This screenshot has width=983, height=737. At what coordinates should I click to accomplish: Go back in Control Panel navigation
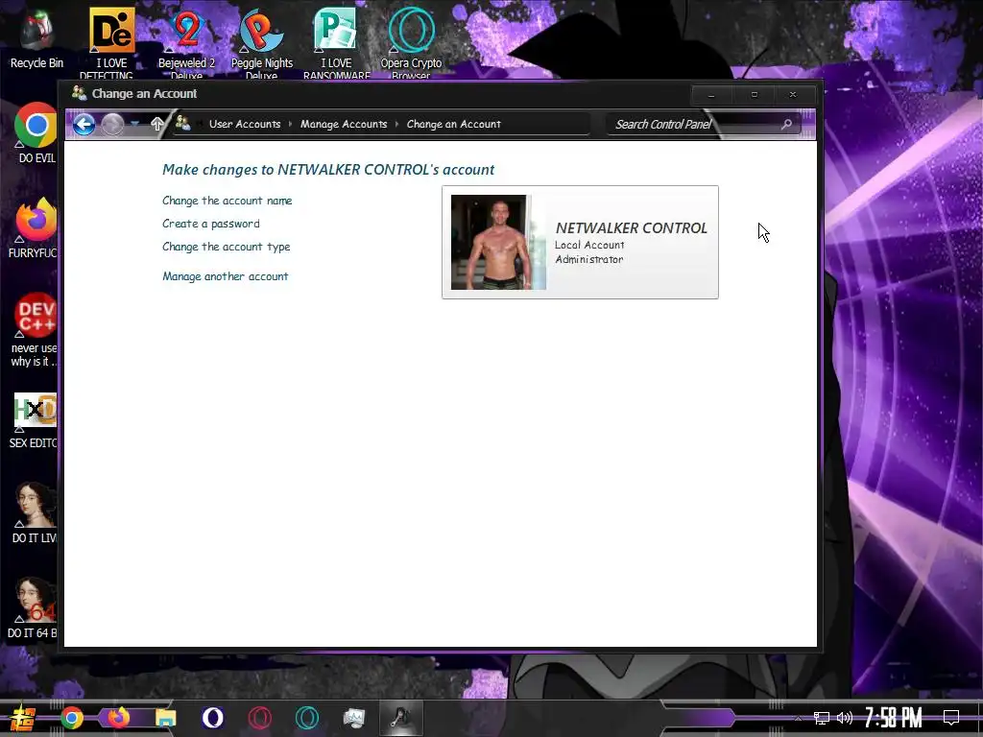(x=84, y=124)
